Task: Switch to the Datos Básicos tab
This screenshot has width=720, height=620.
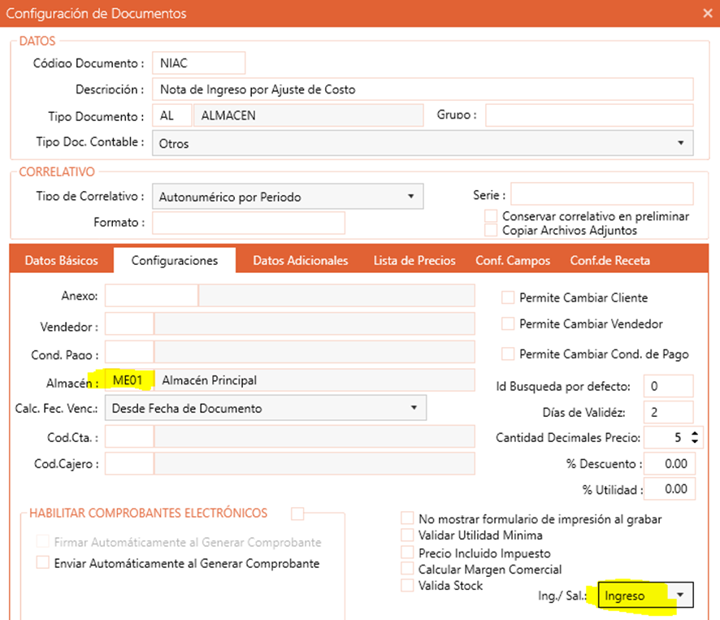Action: coord(62,261)
